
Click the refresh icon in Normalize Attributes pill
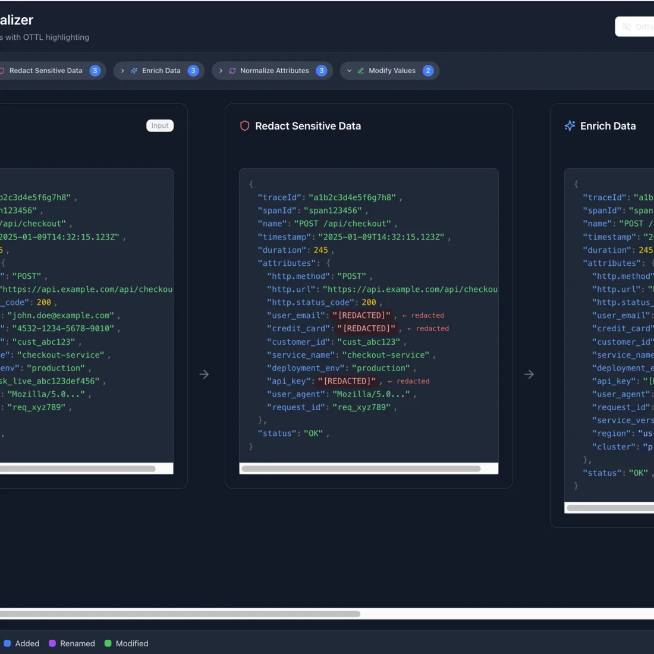[x=232, y=71]
